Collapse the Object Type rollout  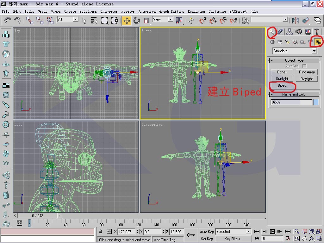click(294, 60)
